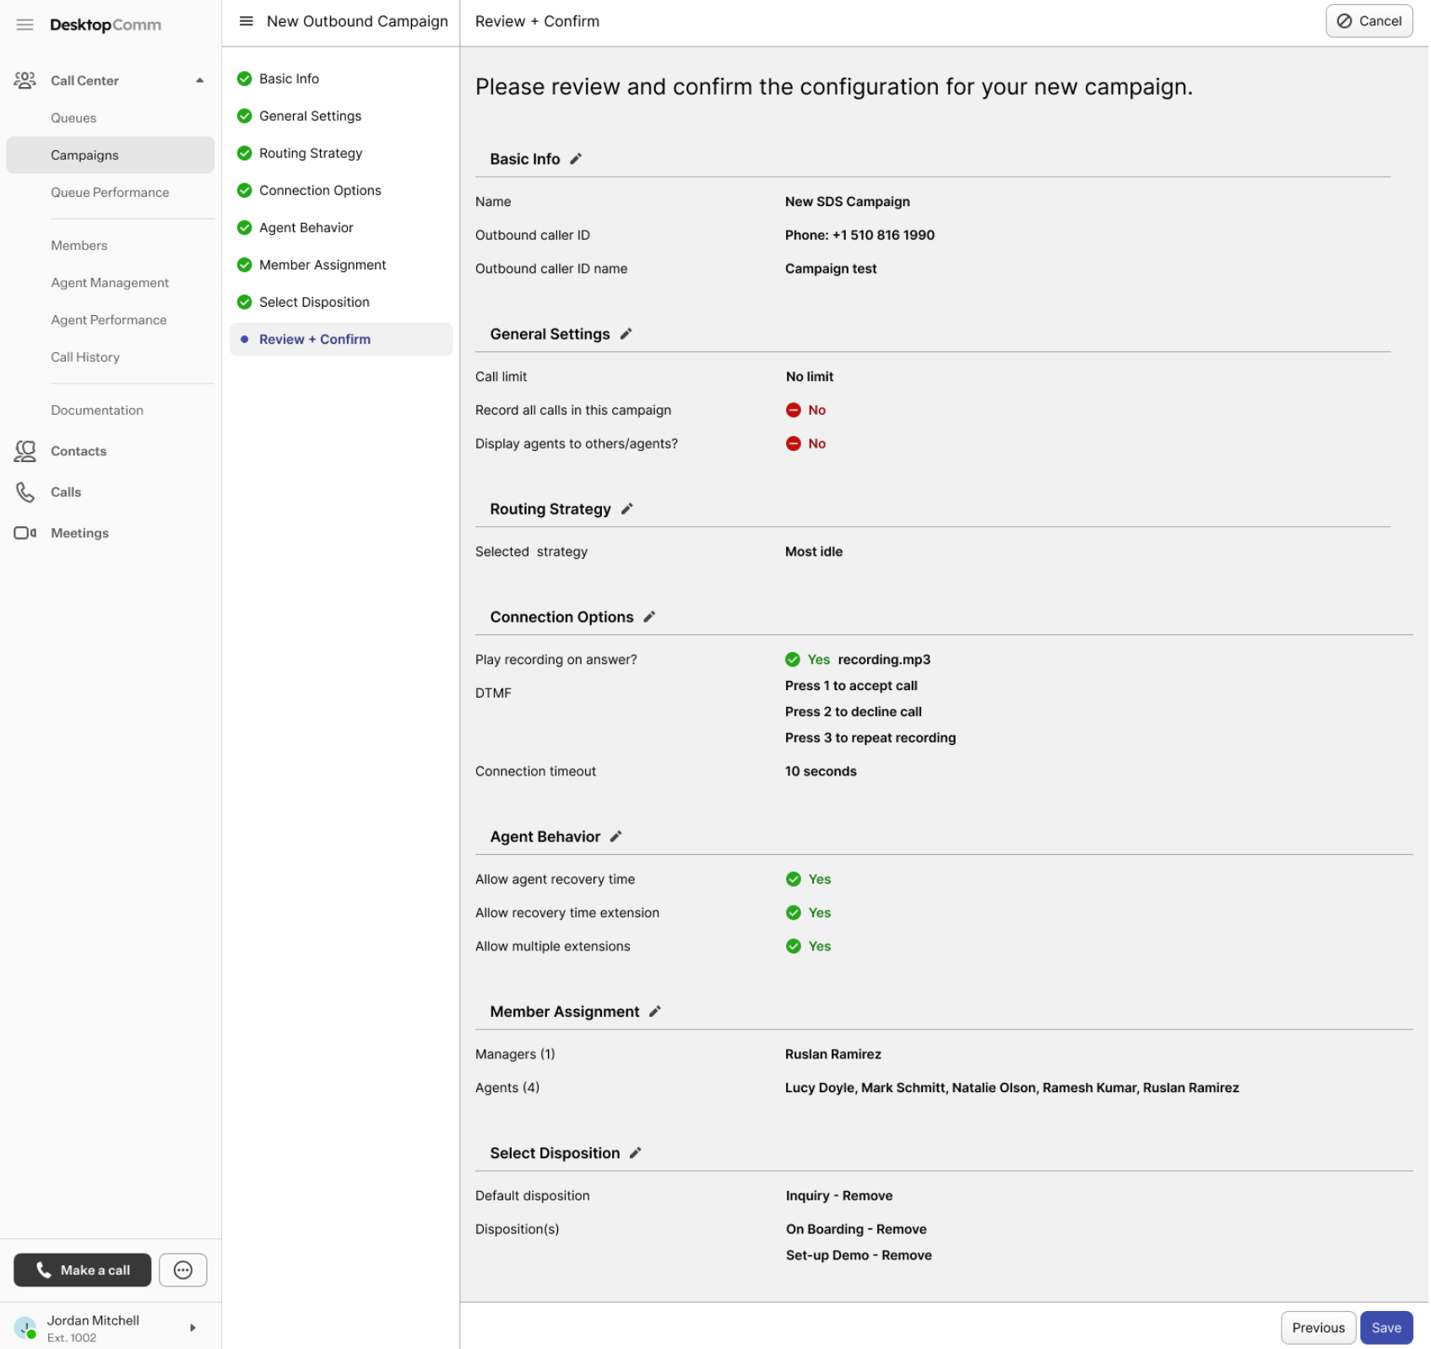Click the pencil icon beside Basic Info
The height and width of the screenshot is (1349, 1431).
[x=576, y=159]
